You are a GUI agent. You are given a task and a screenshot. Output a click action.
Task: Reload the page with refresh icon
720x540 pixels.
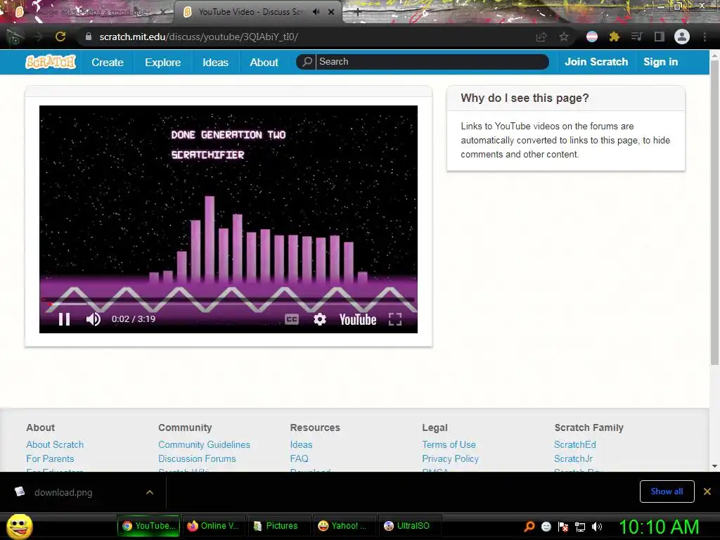coord(60,37)
